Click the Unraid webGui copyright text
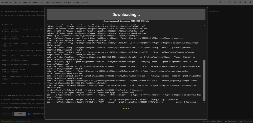Viewport: 253px width, 123px height. [x=223, y=121]
